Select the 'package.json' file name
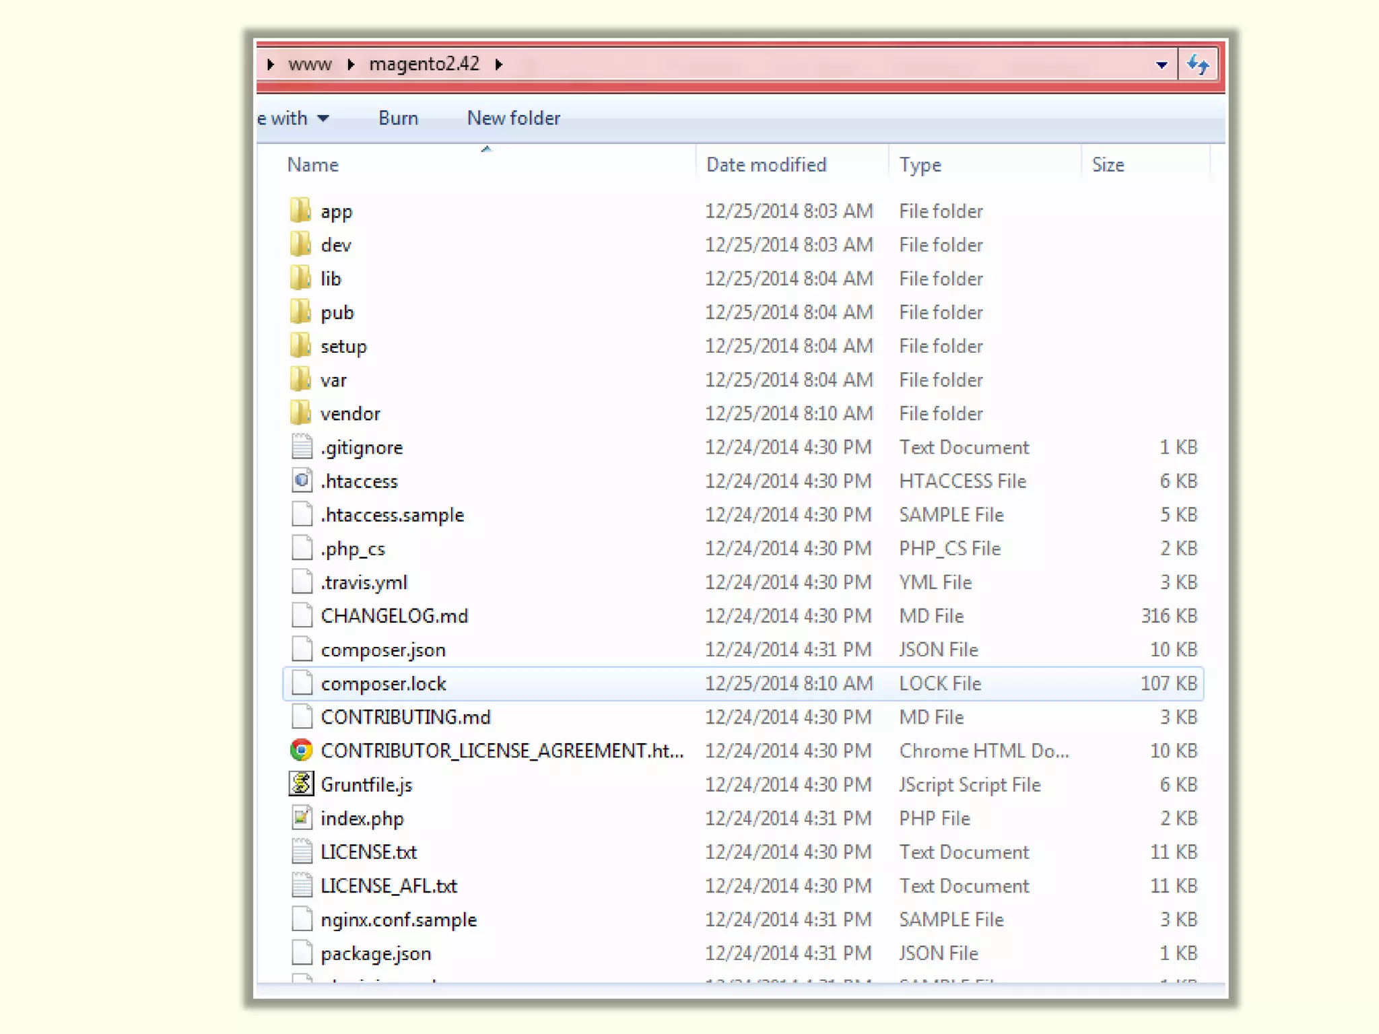1379x1034 pixels. coord(376,953)
